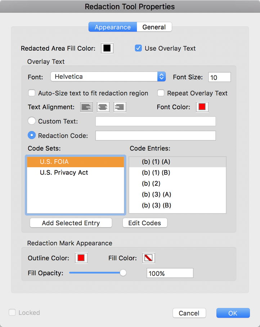Switch to the General tab
This screenshot has height=327, width=260.
(154, 27)
